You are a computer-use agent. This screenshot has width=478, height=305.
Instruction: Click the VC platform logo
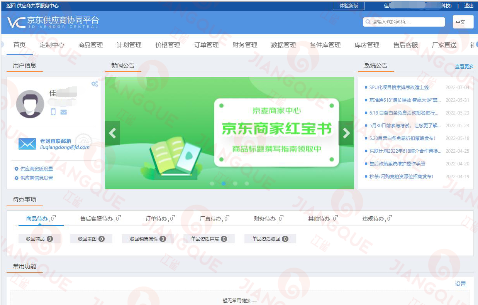[x=16, y=22]
